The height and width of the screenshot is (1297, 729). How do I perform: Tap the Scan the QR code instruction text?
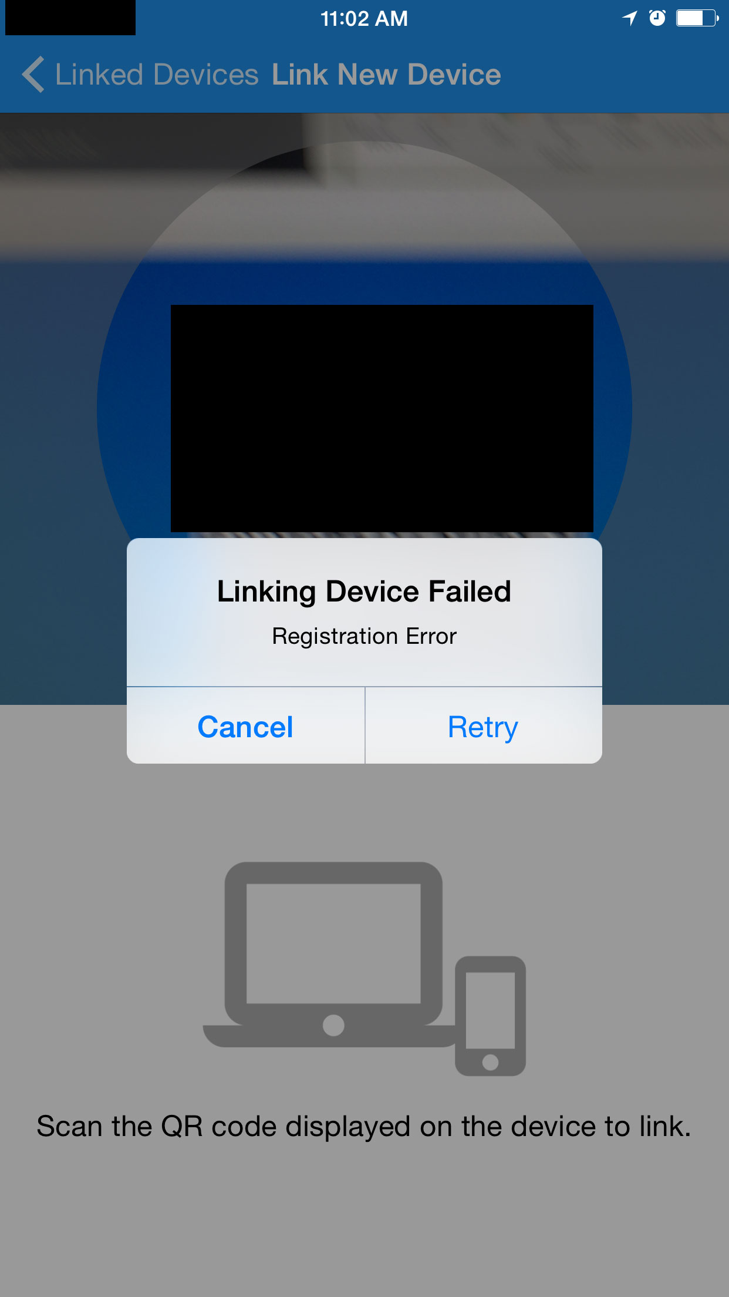[364, 1127]
